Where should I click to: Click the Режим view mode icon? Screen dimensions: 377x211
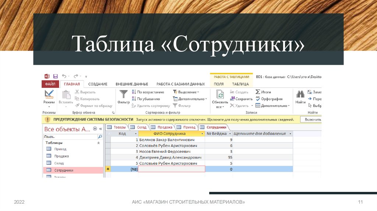click(x=49, y=94)
